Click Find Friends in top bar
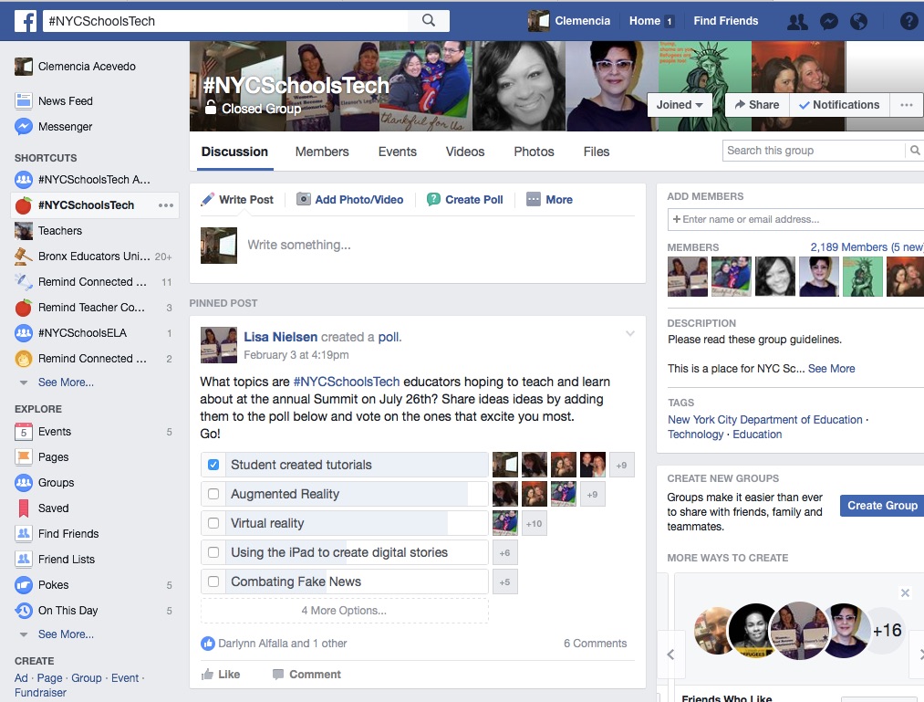Viewport: 924px width, 702px height. click(725, 21)
